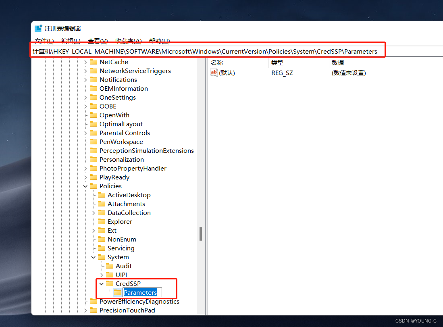Click the Parental Controls folder icon

click(x=94, y=133)
